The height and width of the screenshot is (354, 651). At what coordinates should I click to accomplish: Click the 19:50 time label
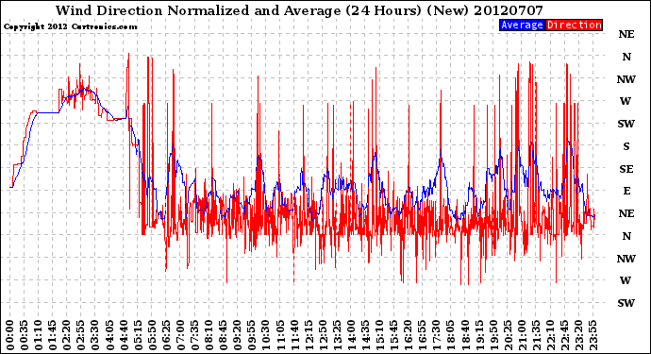click(x=493, y=335)
